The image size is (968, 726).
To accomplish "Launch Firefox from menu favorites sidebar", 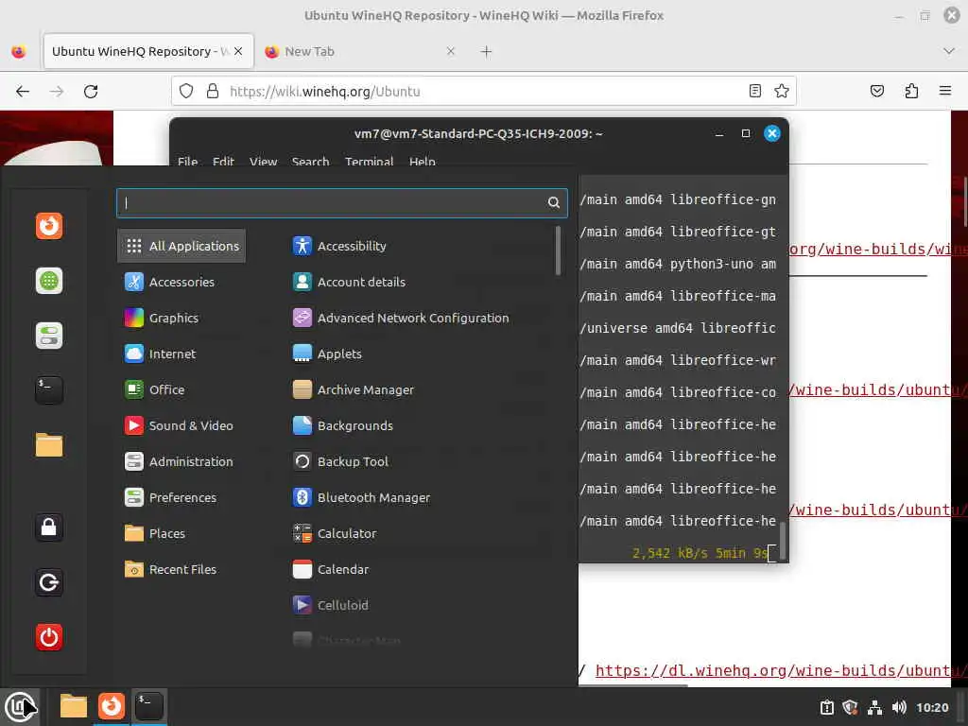I will (x=49, y=226).
